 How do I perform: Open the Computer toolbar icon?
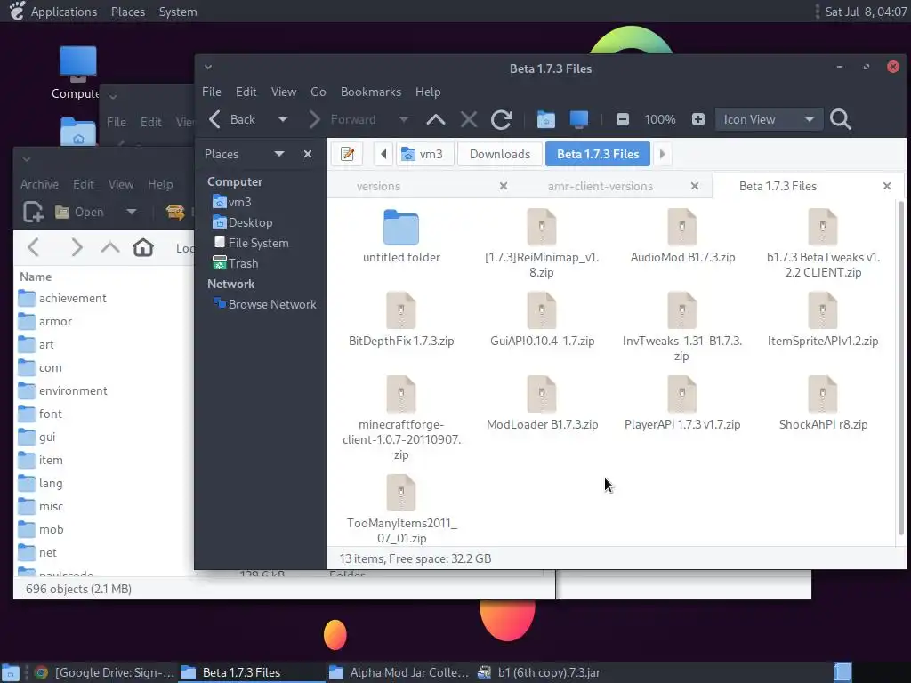tap(578, 120)
